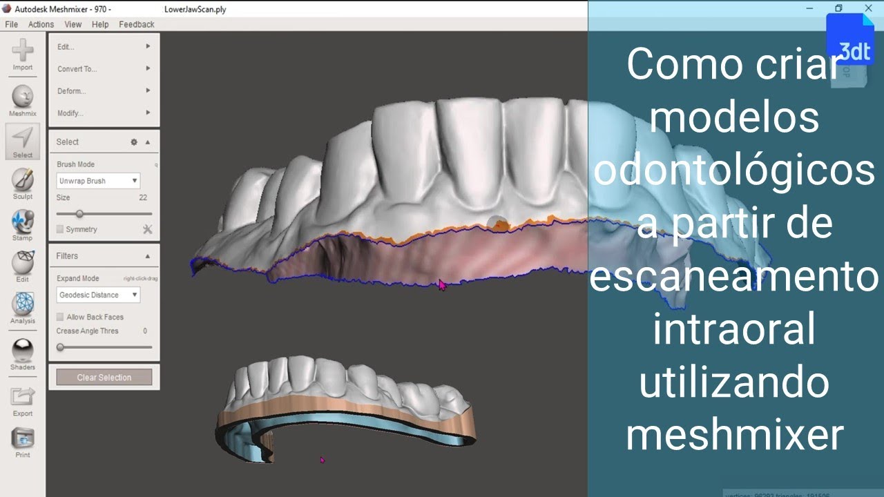Viewport: 884px width, 497px height.
Task: Expand the Deform... submenu
Action: (x=104, y=91)
